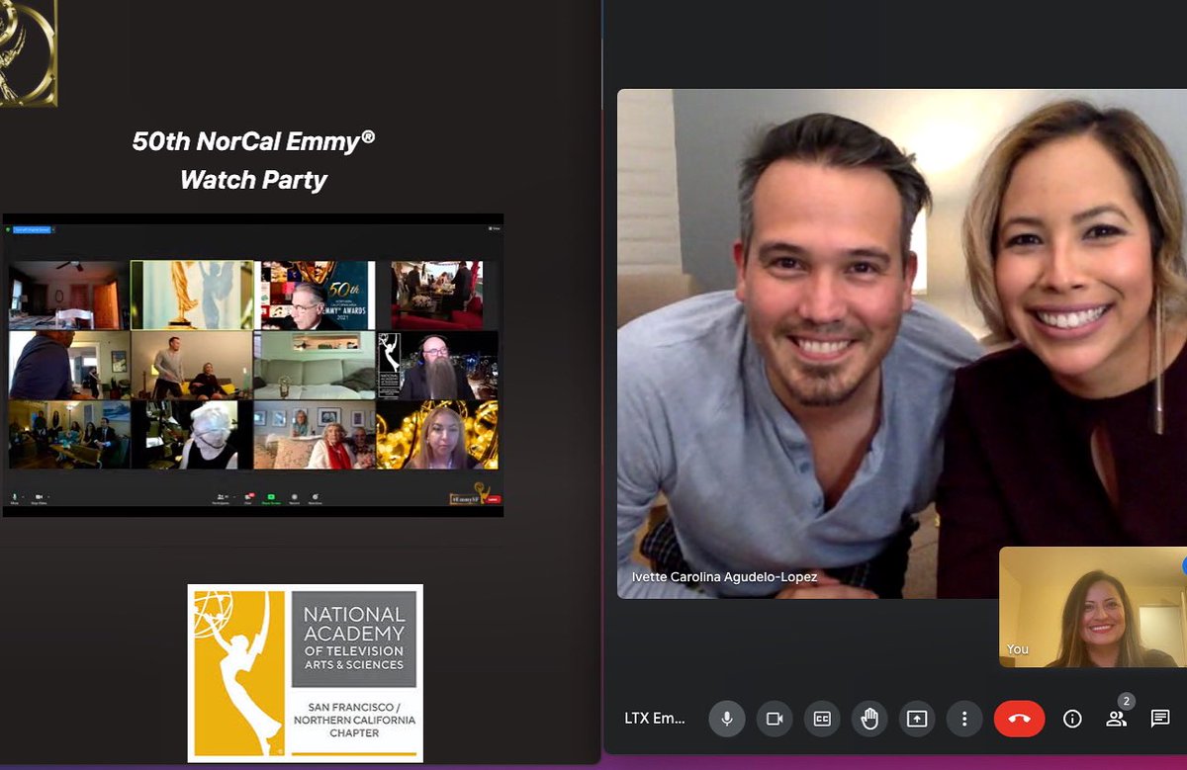This screenshot has height=770, width=1187.
Task: Present your screen in Meet
Action: click(917, 719)
